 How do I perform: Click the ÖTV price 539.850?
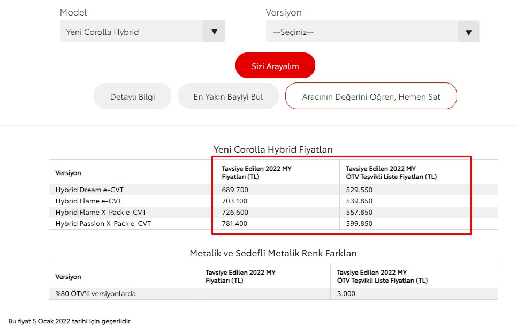(x=359, y=201)
